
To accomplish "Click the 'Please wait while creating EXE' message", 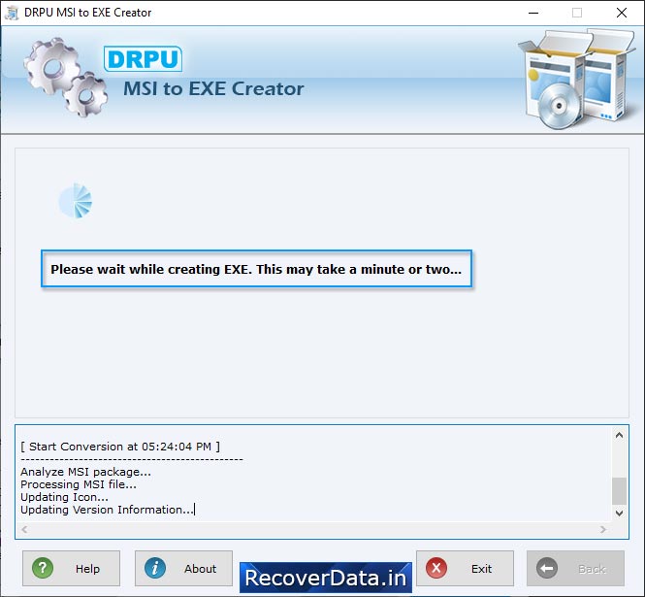I will tap(256, 269).
